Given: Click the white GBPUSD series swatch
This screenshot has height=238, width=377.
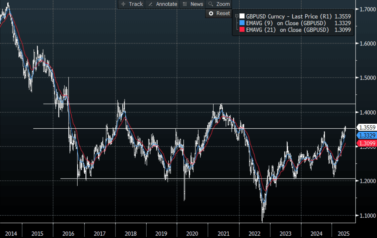Looking at the screenshot, I should [242, 16].
